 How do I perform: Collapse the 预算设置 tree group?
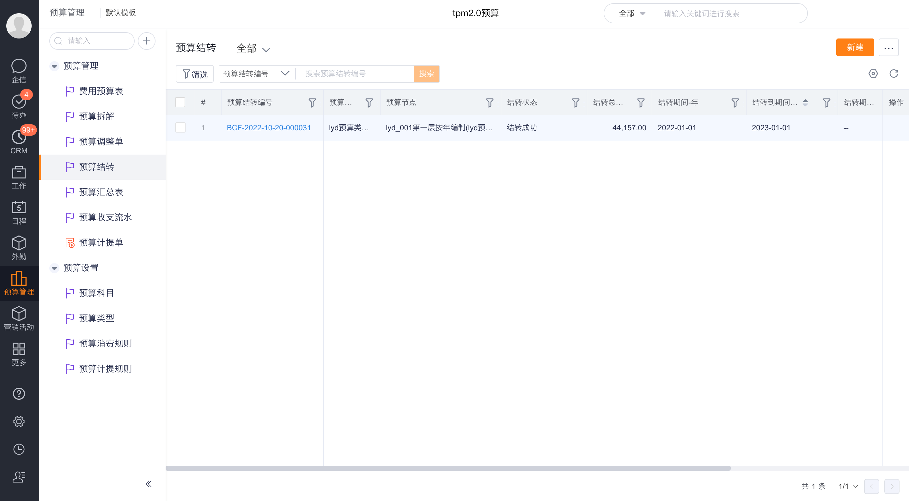[x=54, y=268]
